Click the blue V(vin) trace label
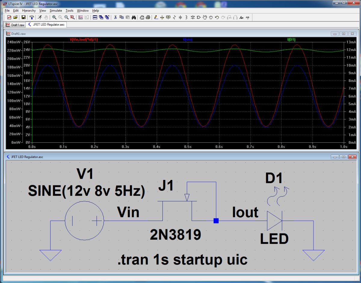This screenshot has width=361, height=283. click(187, 39)
